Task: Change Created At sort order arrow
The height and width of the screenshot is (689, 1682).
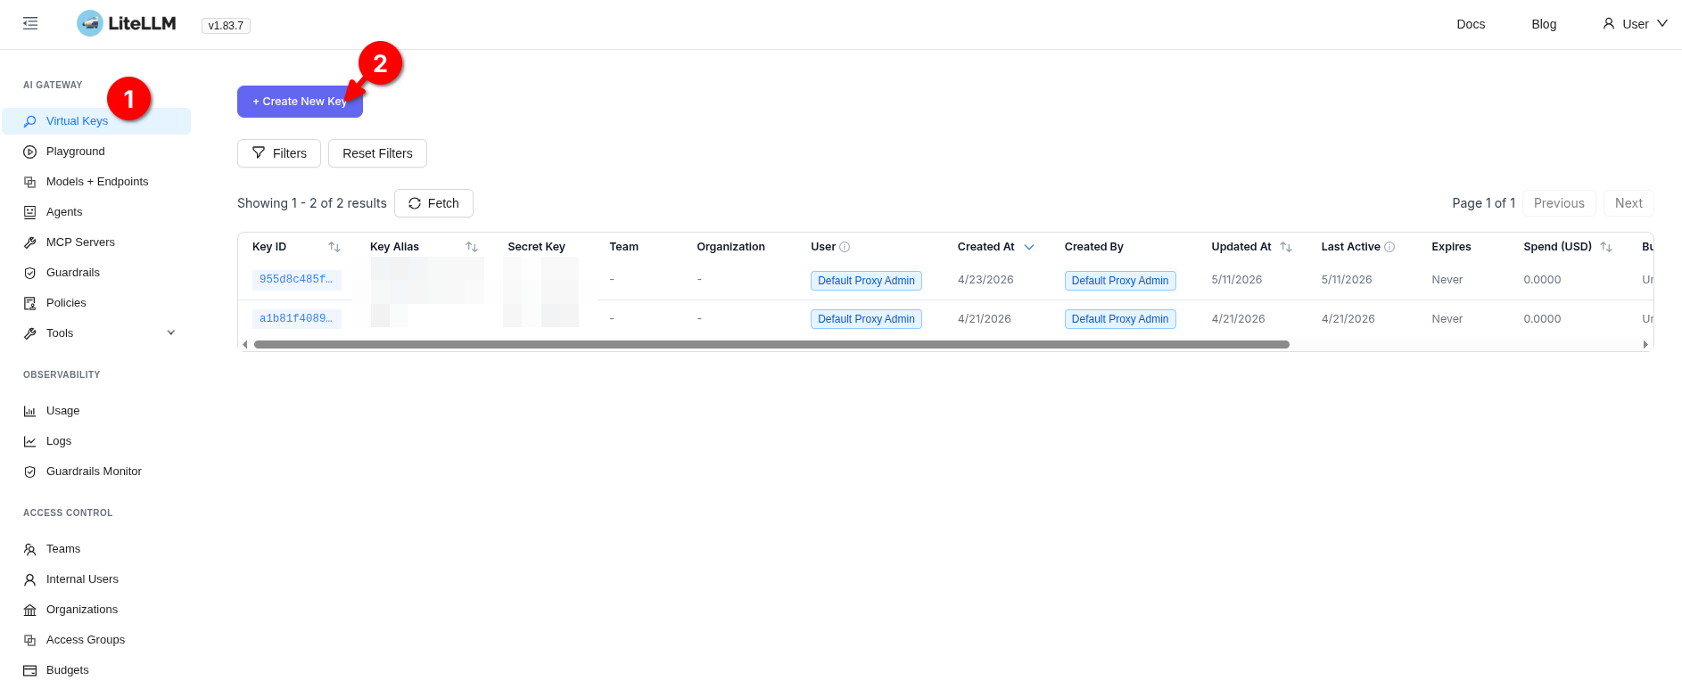Action: point(1029,247)
